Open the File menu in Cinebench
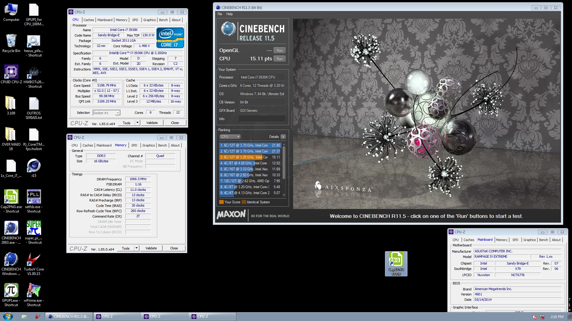 (220, 14)
